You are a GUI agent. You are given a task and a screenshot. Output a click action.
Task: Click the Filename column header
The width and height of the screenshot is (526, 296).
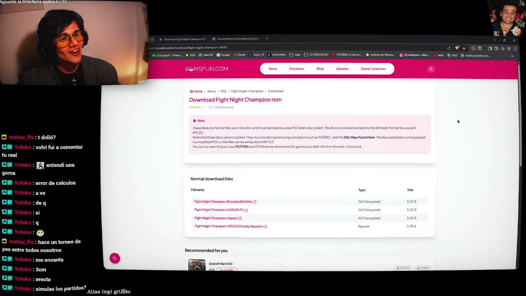coord(197,190)
